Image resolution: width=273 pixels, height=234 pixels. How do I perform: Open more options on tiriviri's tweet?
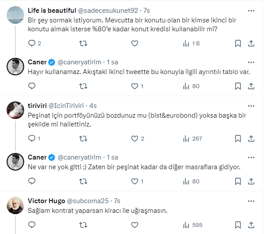click(x=251, y=106)
